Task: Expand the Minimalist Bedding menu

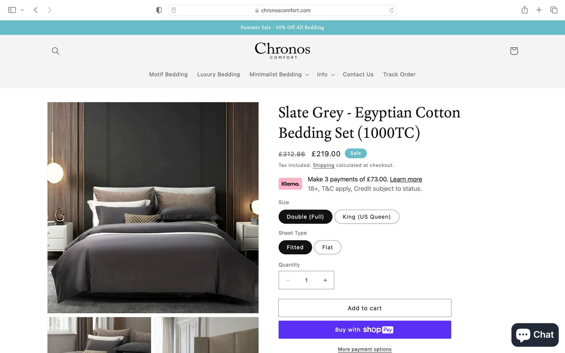Action: click(279, 74)
